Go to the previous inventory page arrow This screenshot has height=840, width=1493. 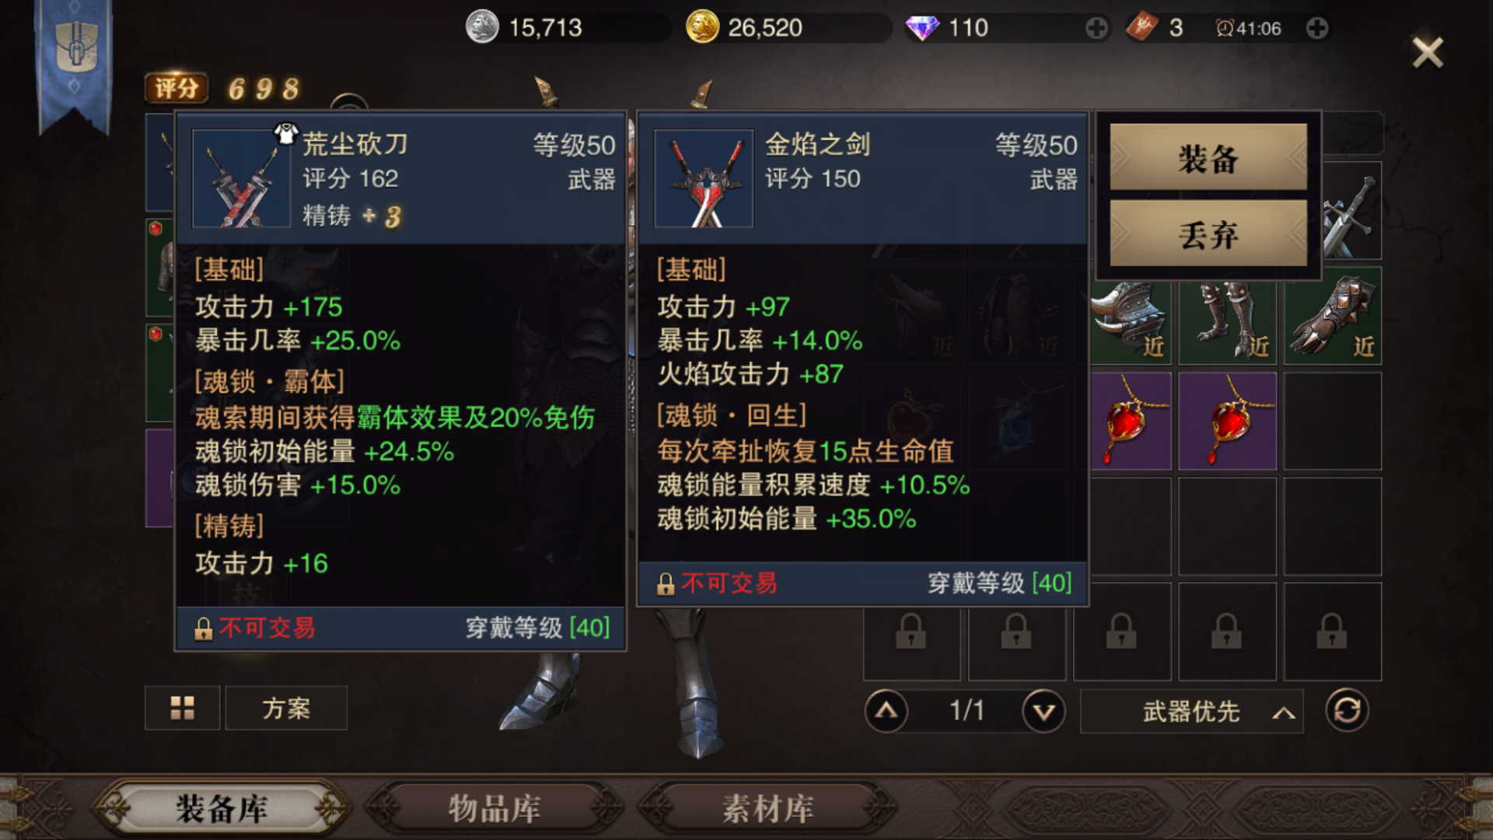click(886, 711)
